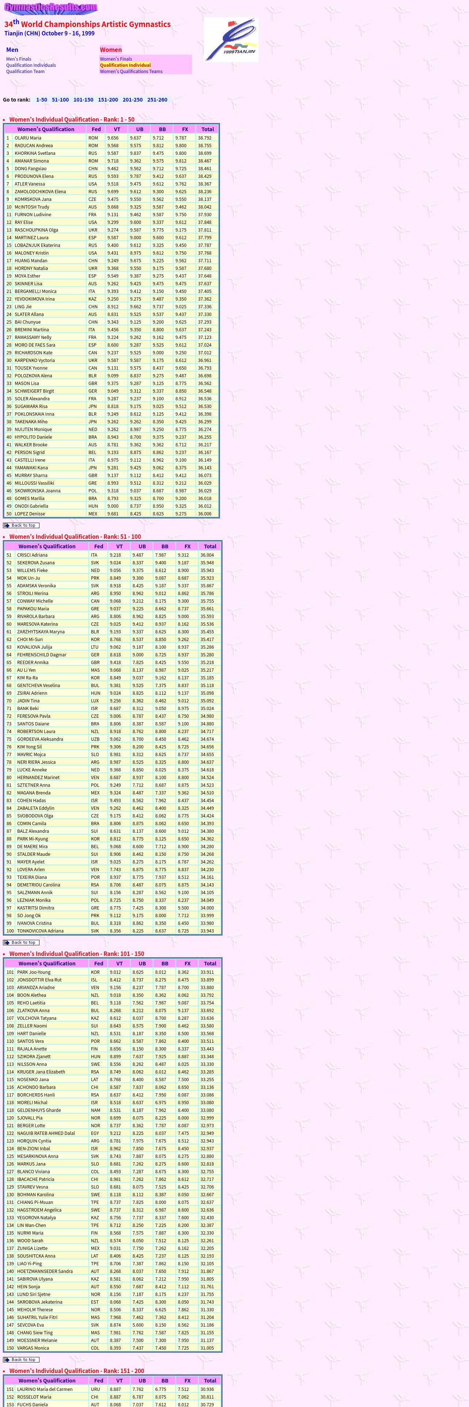The width and height of the screenshot is (469, 1407).
Task: Click the page title 34th World Championships Artistic Gymnastics
Action: [87, 23]
